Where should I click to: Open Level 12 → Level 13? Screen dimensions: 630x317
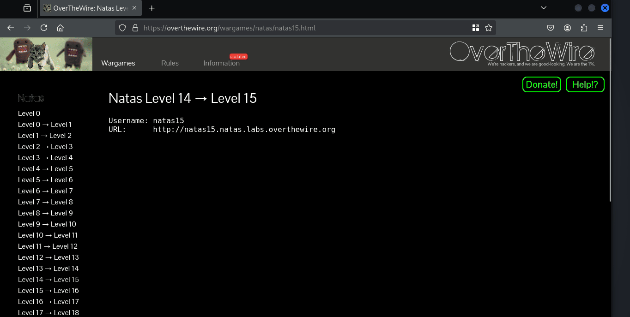tap(48, 257)
